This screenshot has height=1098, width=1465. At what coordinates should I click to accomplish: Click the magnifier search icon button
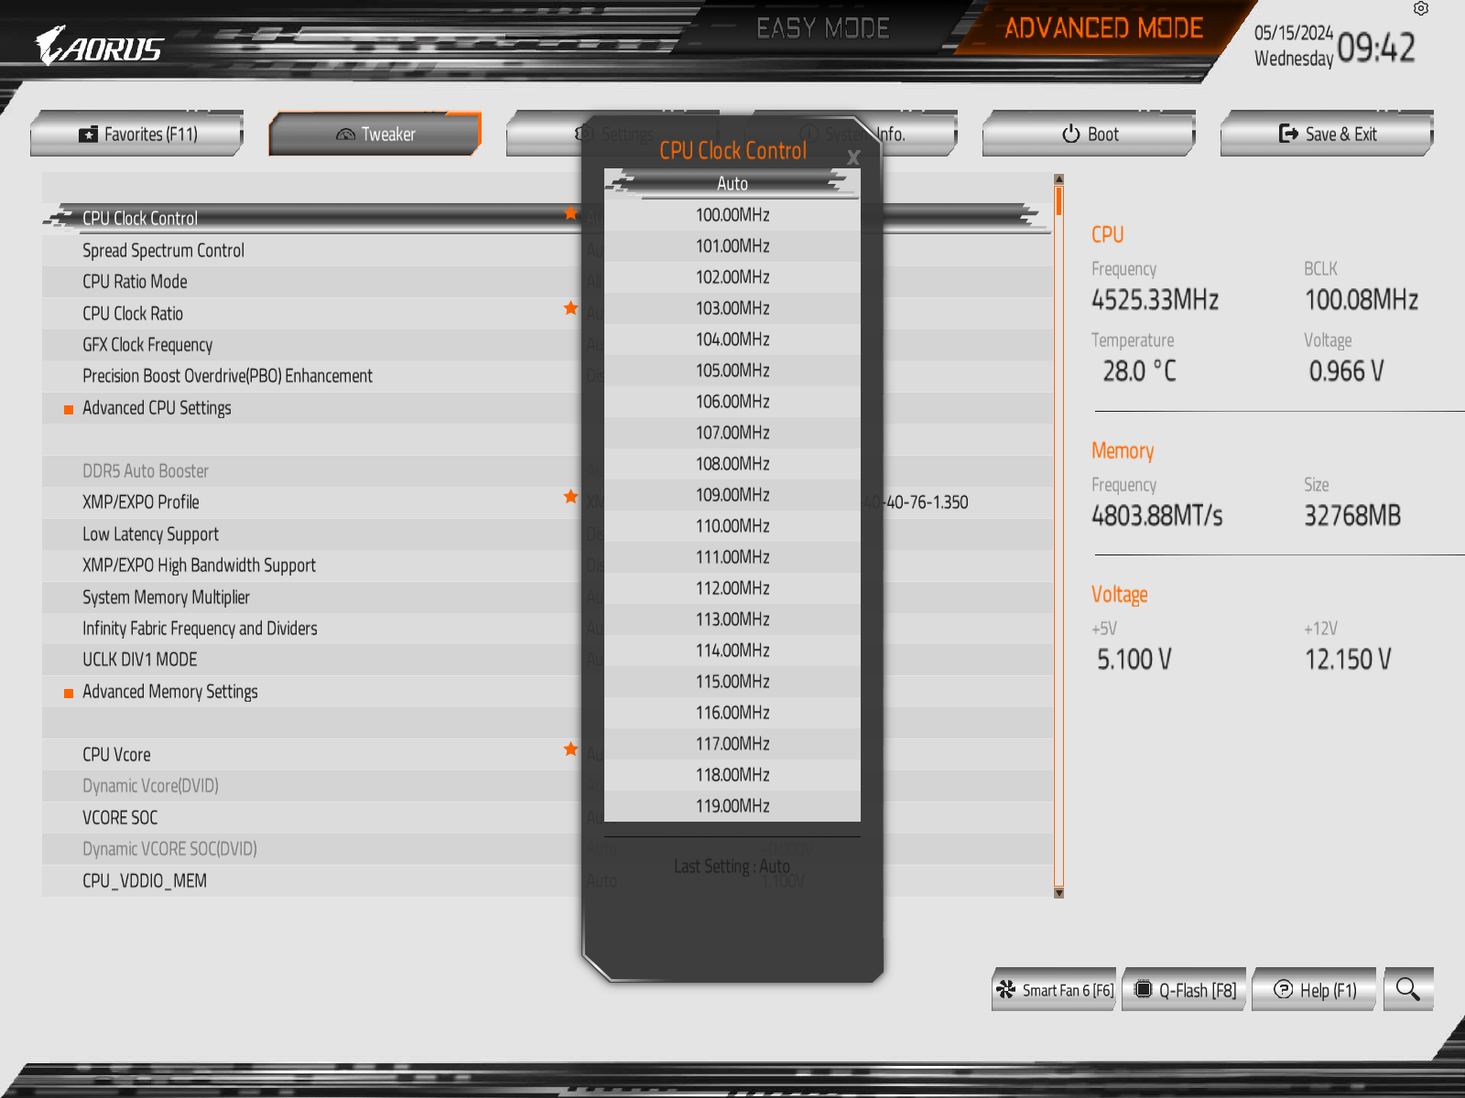[x=1408, y=989]
